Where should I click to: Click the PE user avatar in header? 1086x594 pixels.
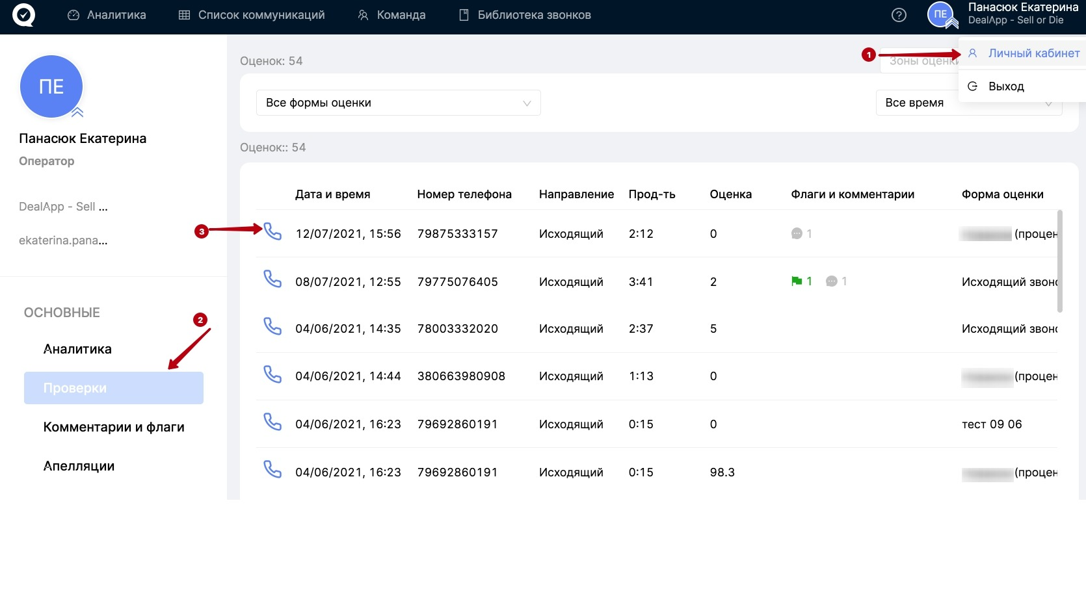[x=940, y=15]
